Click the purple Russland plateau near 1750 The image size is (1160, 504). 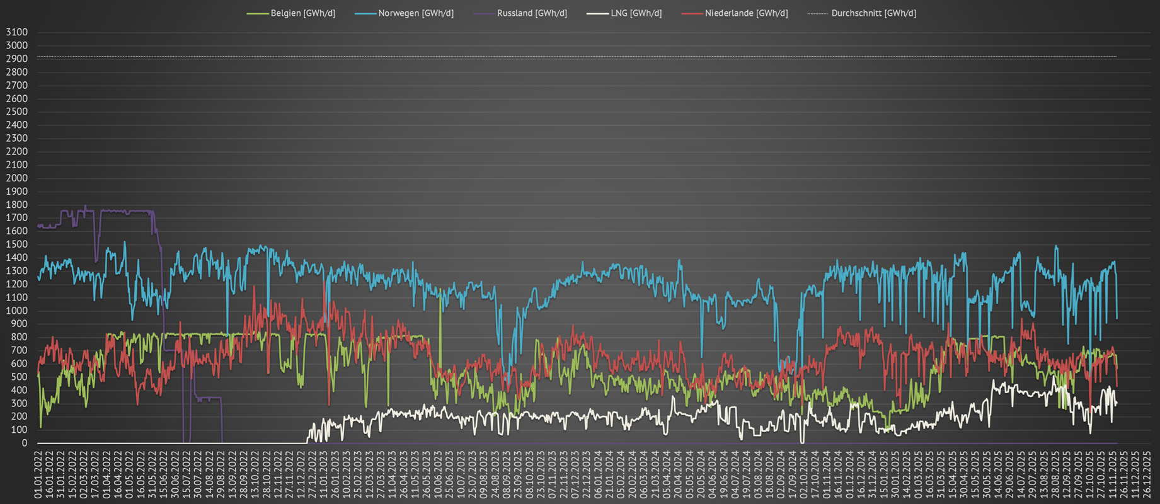pyautogui.click(x=126, y=212)
